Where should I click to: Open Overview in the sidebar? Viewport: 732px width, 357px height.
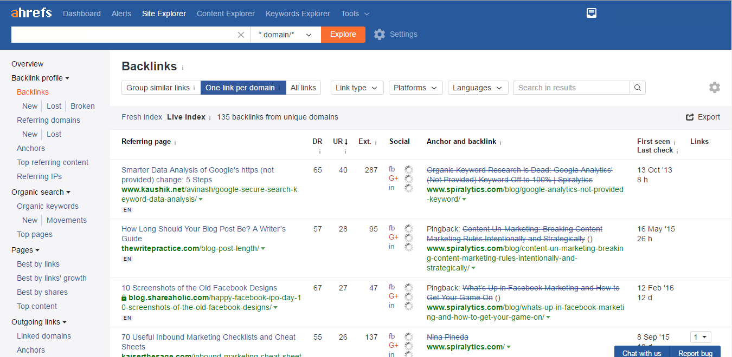click(x=28, y=64)
